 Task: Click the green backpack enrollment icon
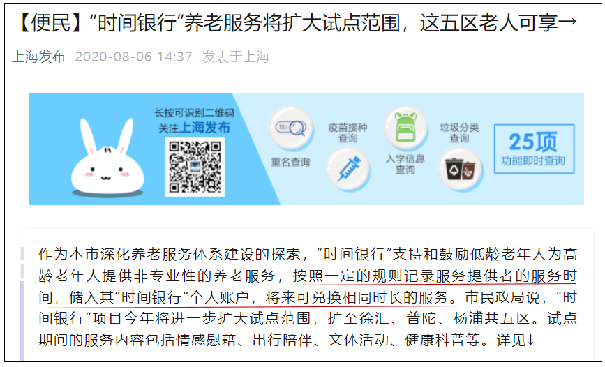pyautogui.click(x=405, y=128)
